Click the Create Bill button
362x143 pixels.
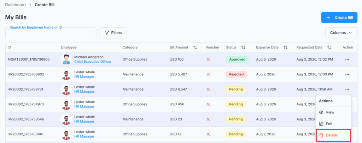click(x=339, y=18)
